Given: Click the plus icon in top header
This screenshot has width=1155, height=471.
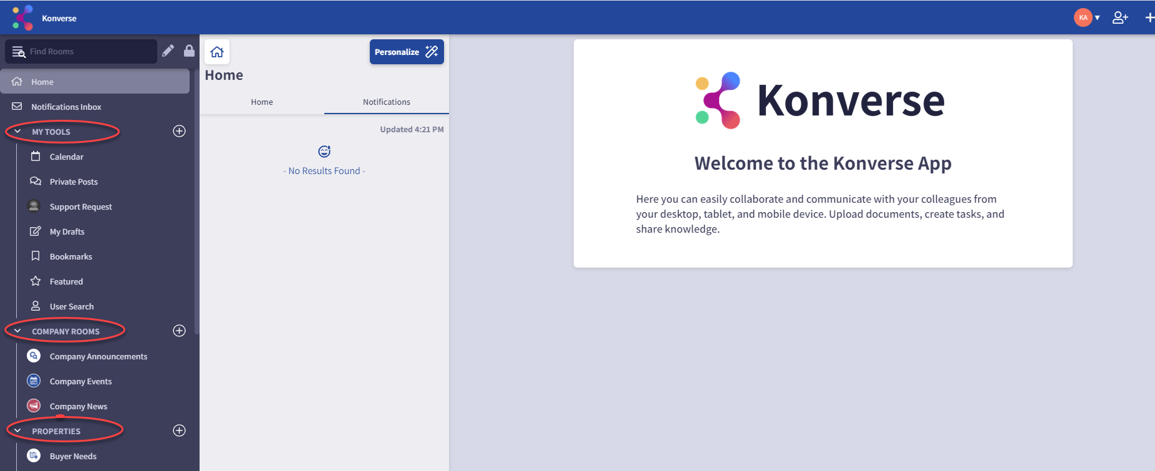Looking at the screenshot, I should 1149,17.
